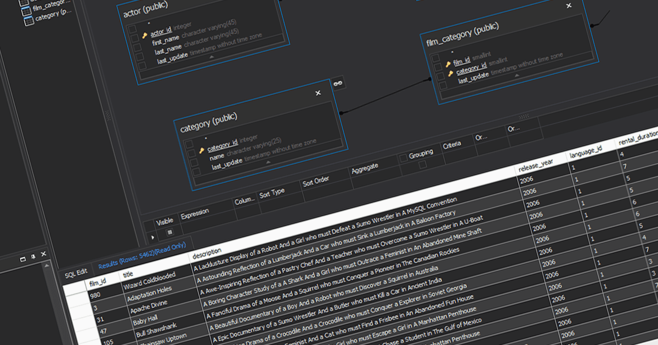Click description starting 'A Lacklusture Display of a Robot'
This screenshot has width=658, height=345.
[325, 235]
